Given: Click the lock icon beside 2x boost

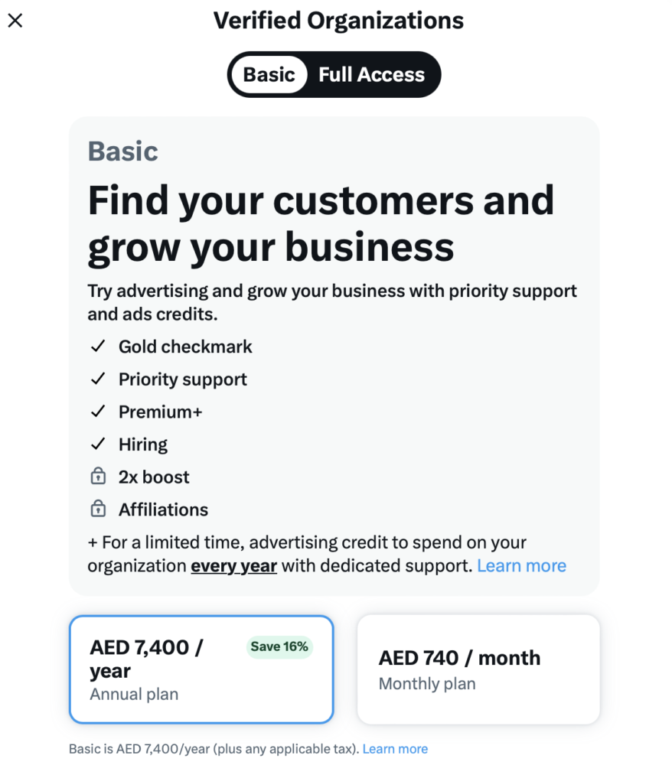Looking at the screenshot, I should 97,477.
